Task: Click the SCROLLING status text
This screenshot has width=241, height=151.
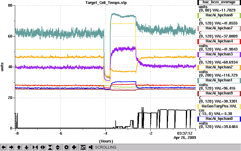Action: pos(106,147)
